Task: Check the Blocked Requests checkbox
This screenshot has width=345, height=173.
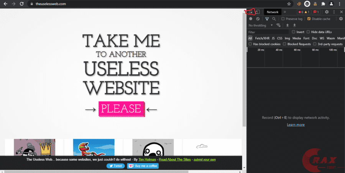Action: (x=284, y=44)
